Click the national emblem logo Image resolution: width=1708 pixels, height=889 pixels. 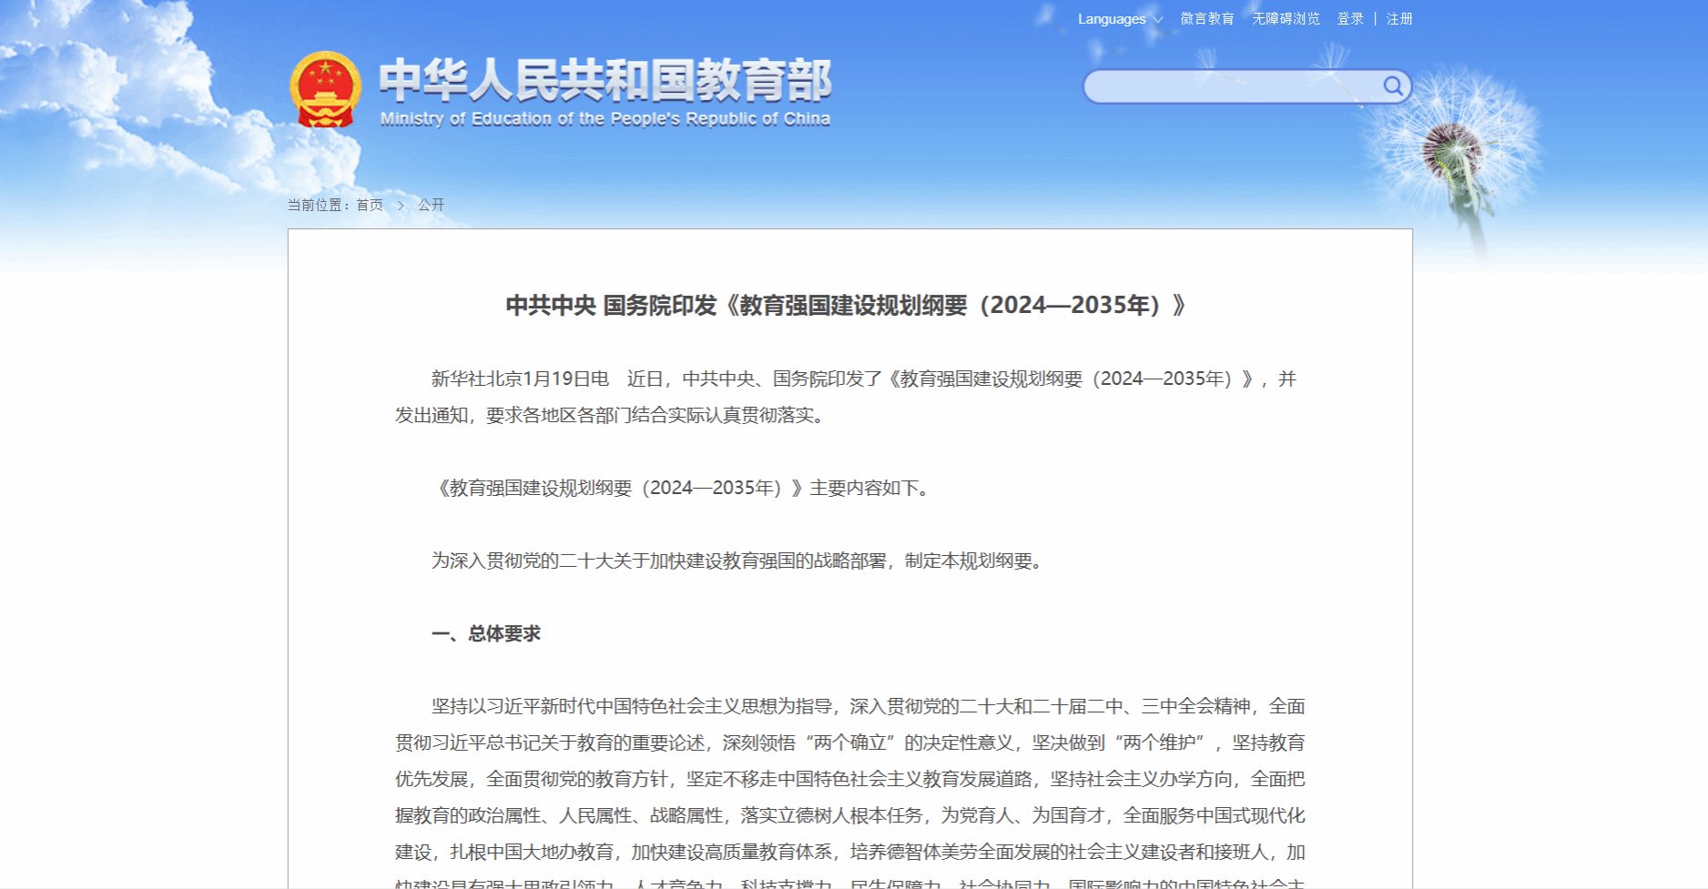pos(325,89)
